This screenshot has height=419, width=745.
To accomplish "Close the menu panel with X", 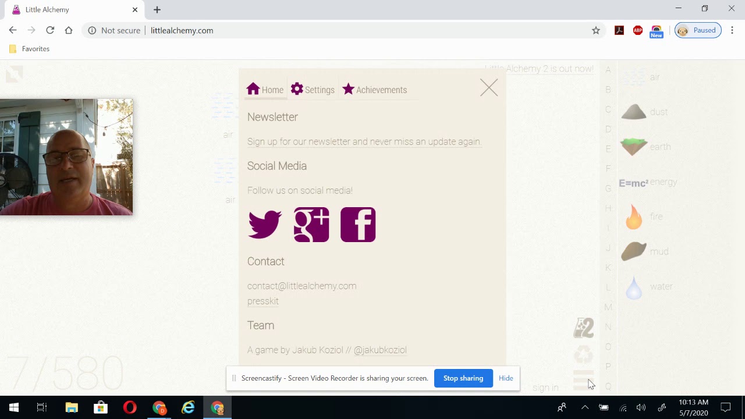I will pyautogui.click(x=489, y=88).
